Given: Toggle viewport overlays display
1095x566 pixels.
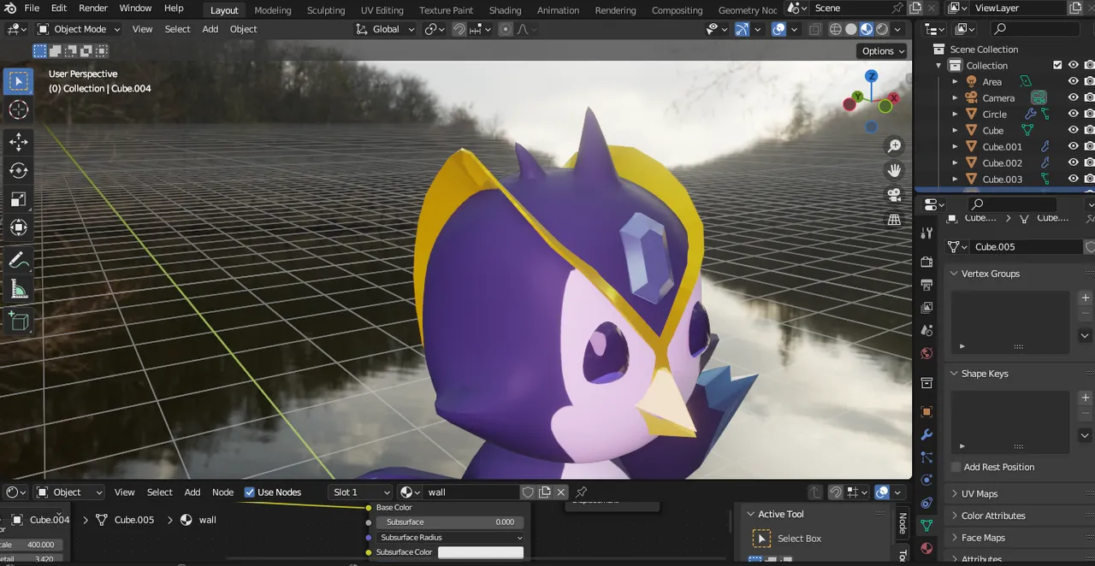Looking at the screenshot, I should point(778,29).
